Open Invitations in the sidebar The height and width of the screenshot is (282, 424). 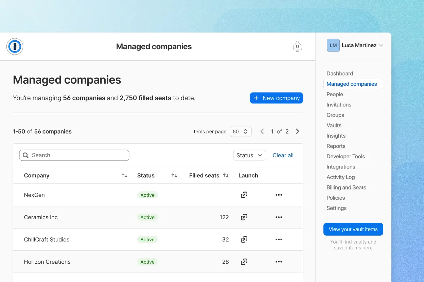tap(339, 105)
